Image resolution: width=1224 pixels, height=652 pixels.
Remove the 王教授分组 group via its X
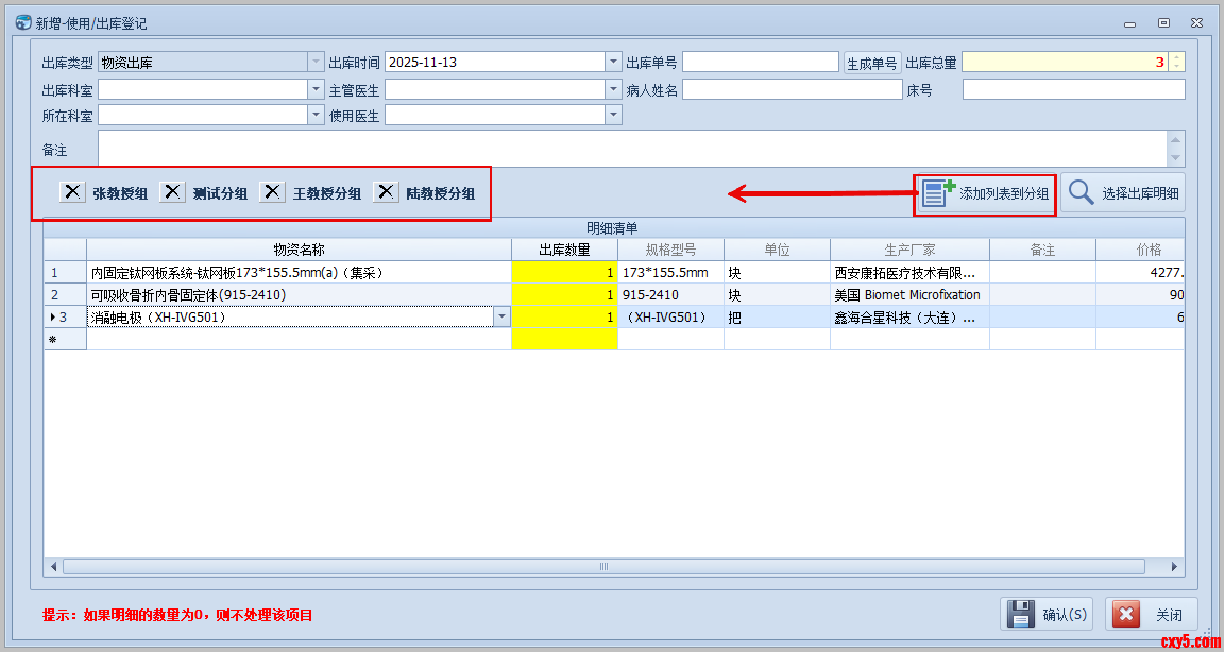coord(272,192)
